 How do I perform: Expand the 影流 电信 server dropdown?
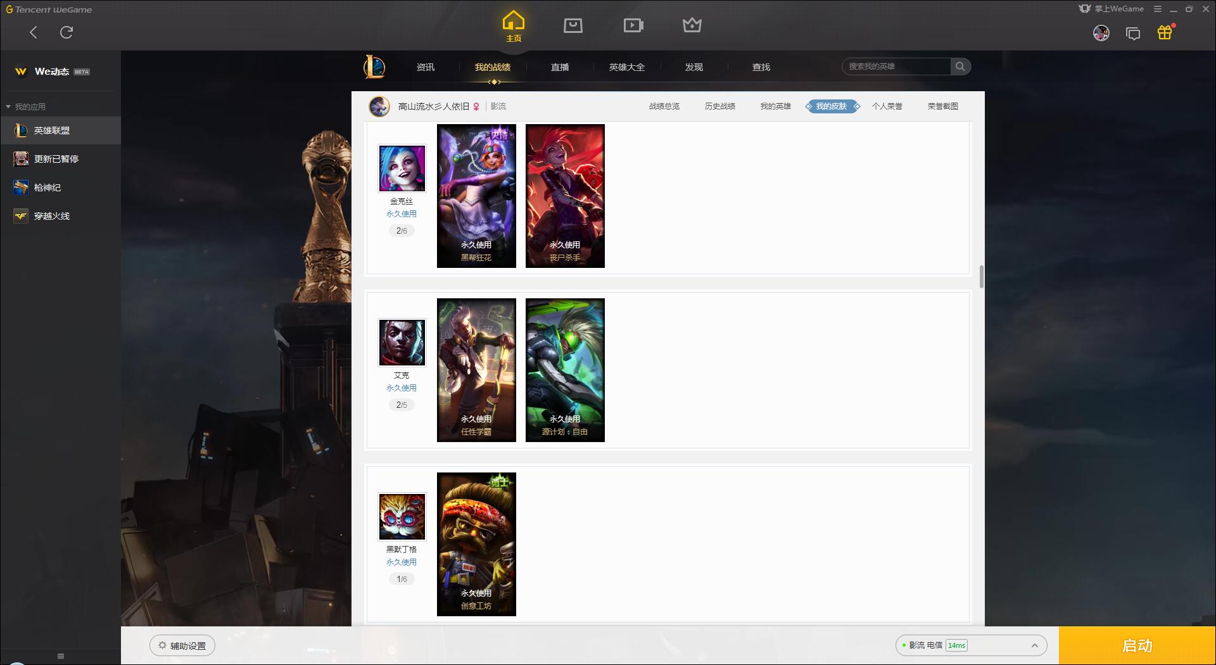(972, 645)
